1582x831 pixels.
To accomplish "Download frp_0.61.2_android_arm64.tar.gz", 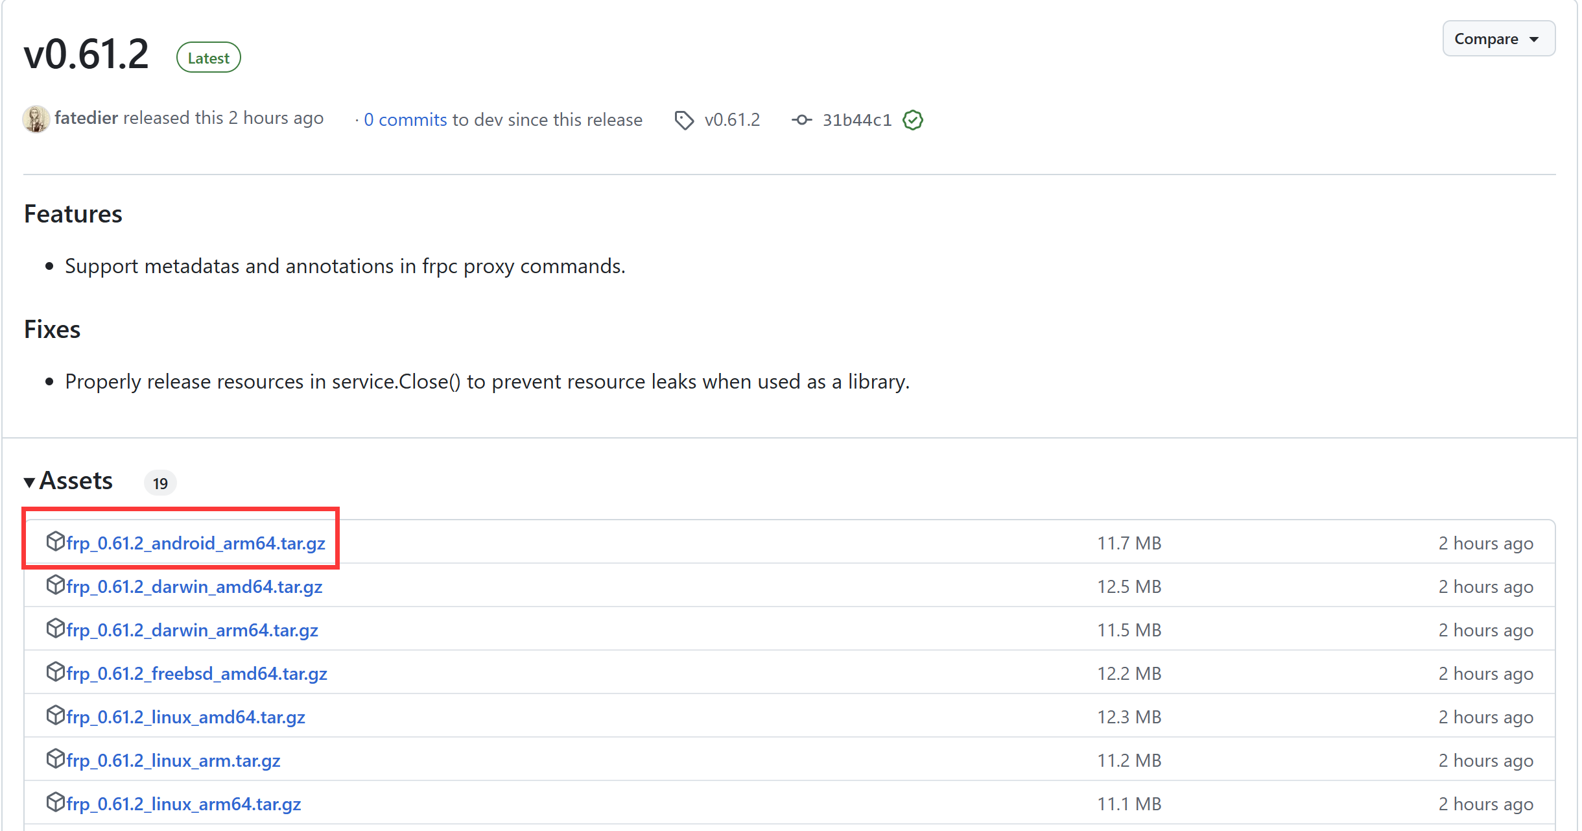I will pos(195,543).
